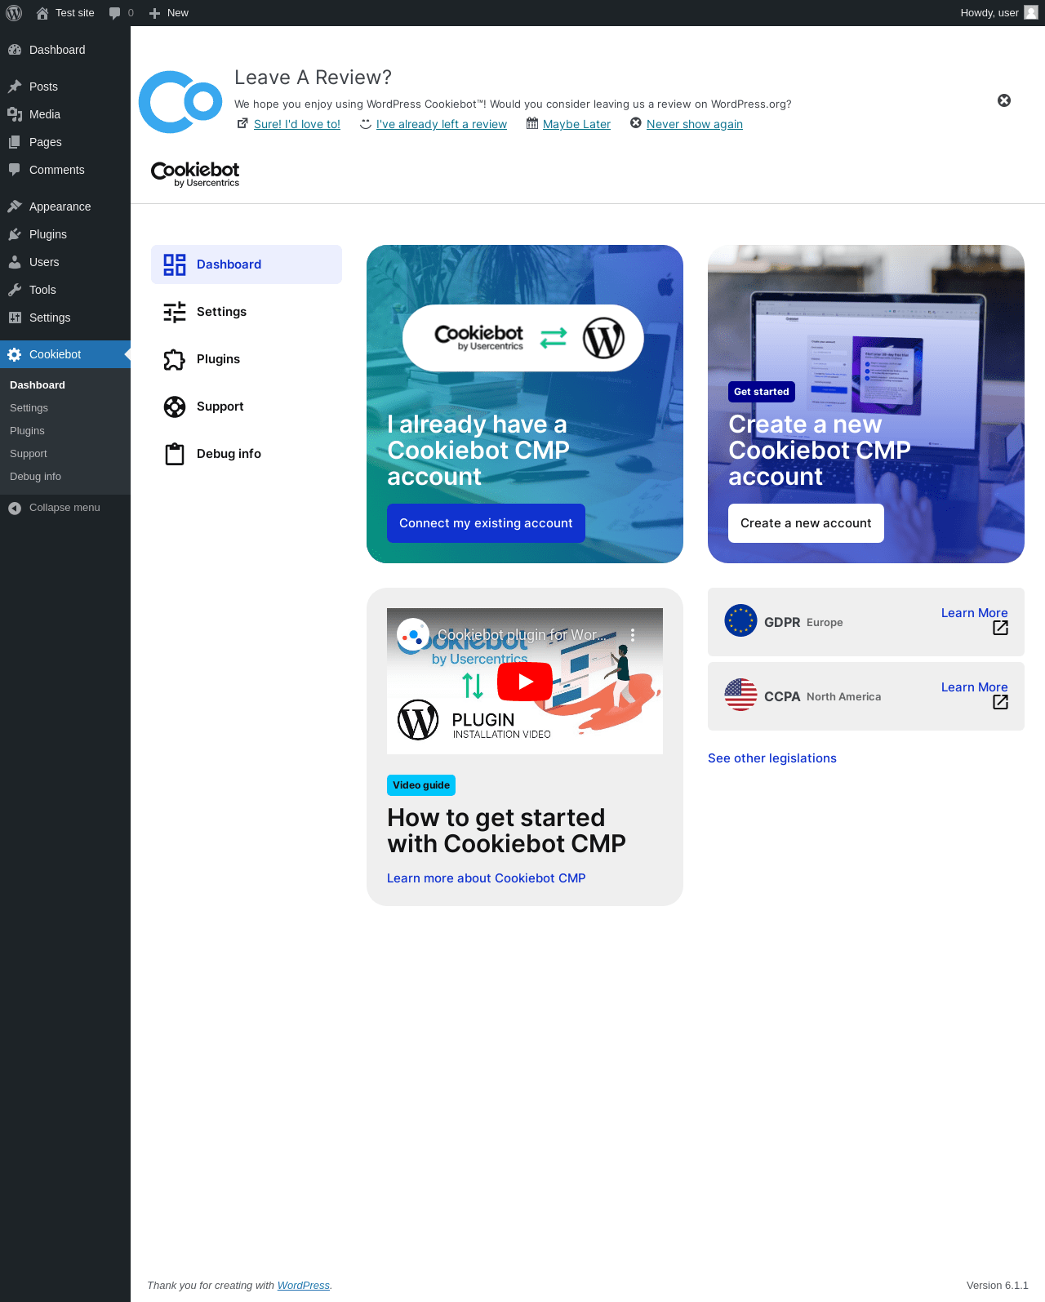Open the Appearance menu item

coord(65,207)
